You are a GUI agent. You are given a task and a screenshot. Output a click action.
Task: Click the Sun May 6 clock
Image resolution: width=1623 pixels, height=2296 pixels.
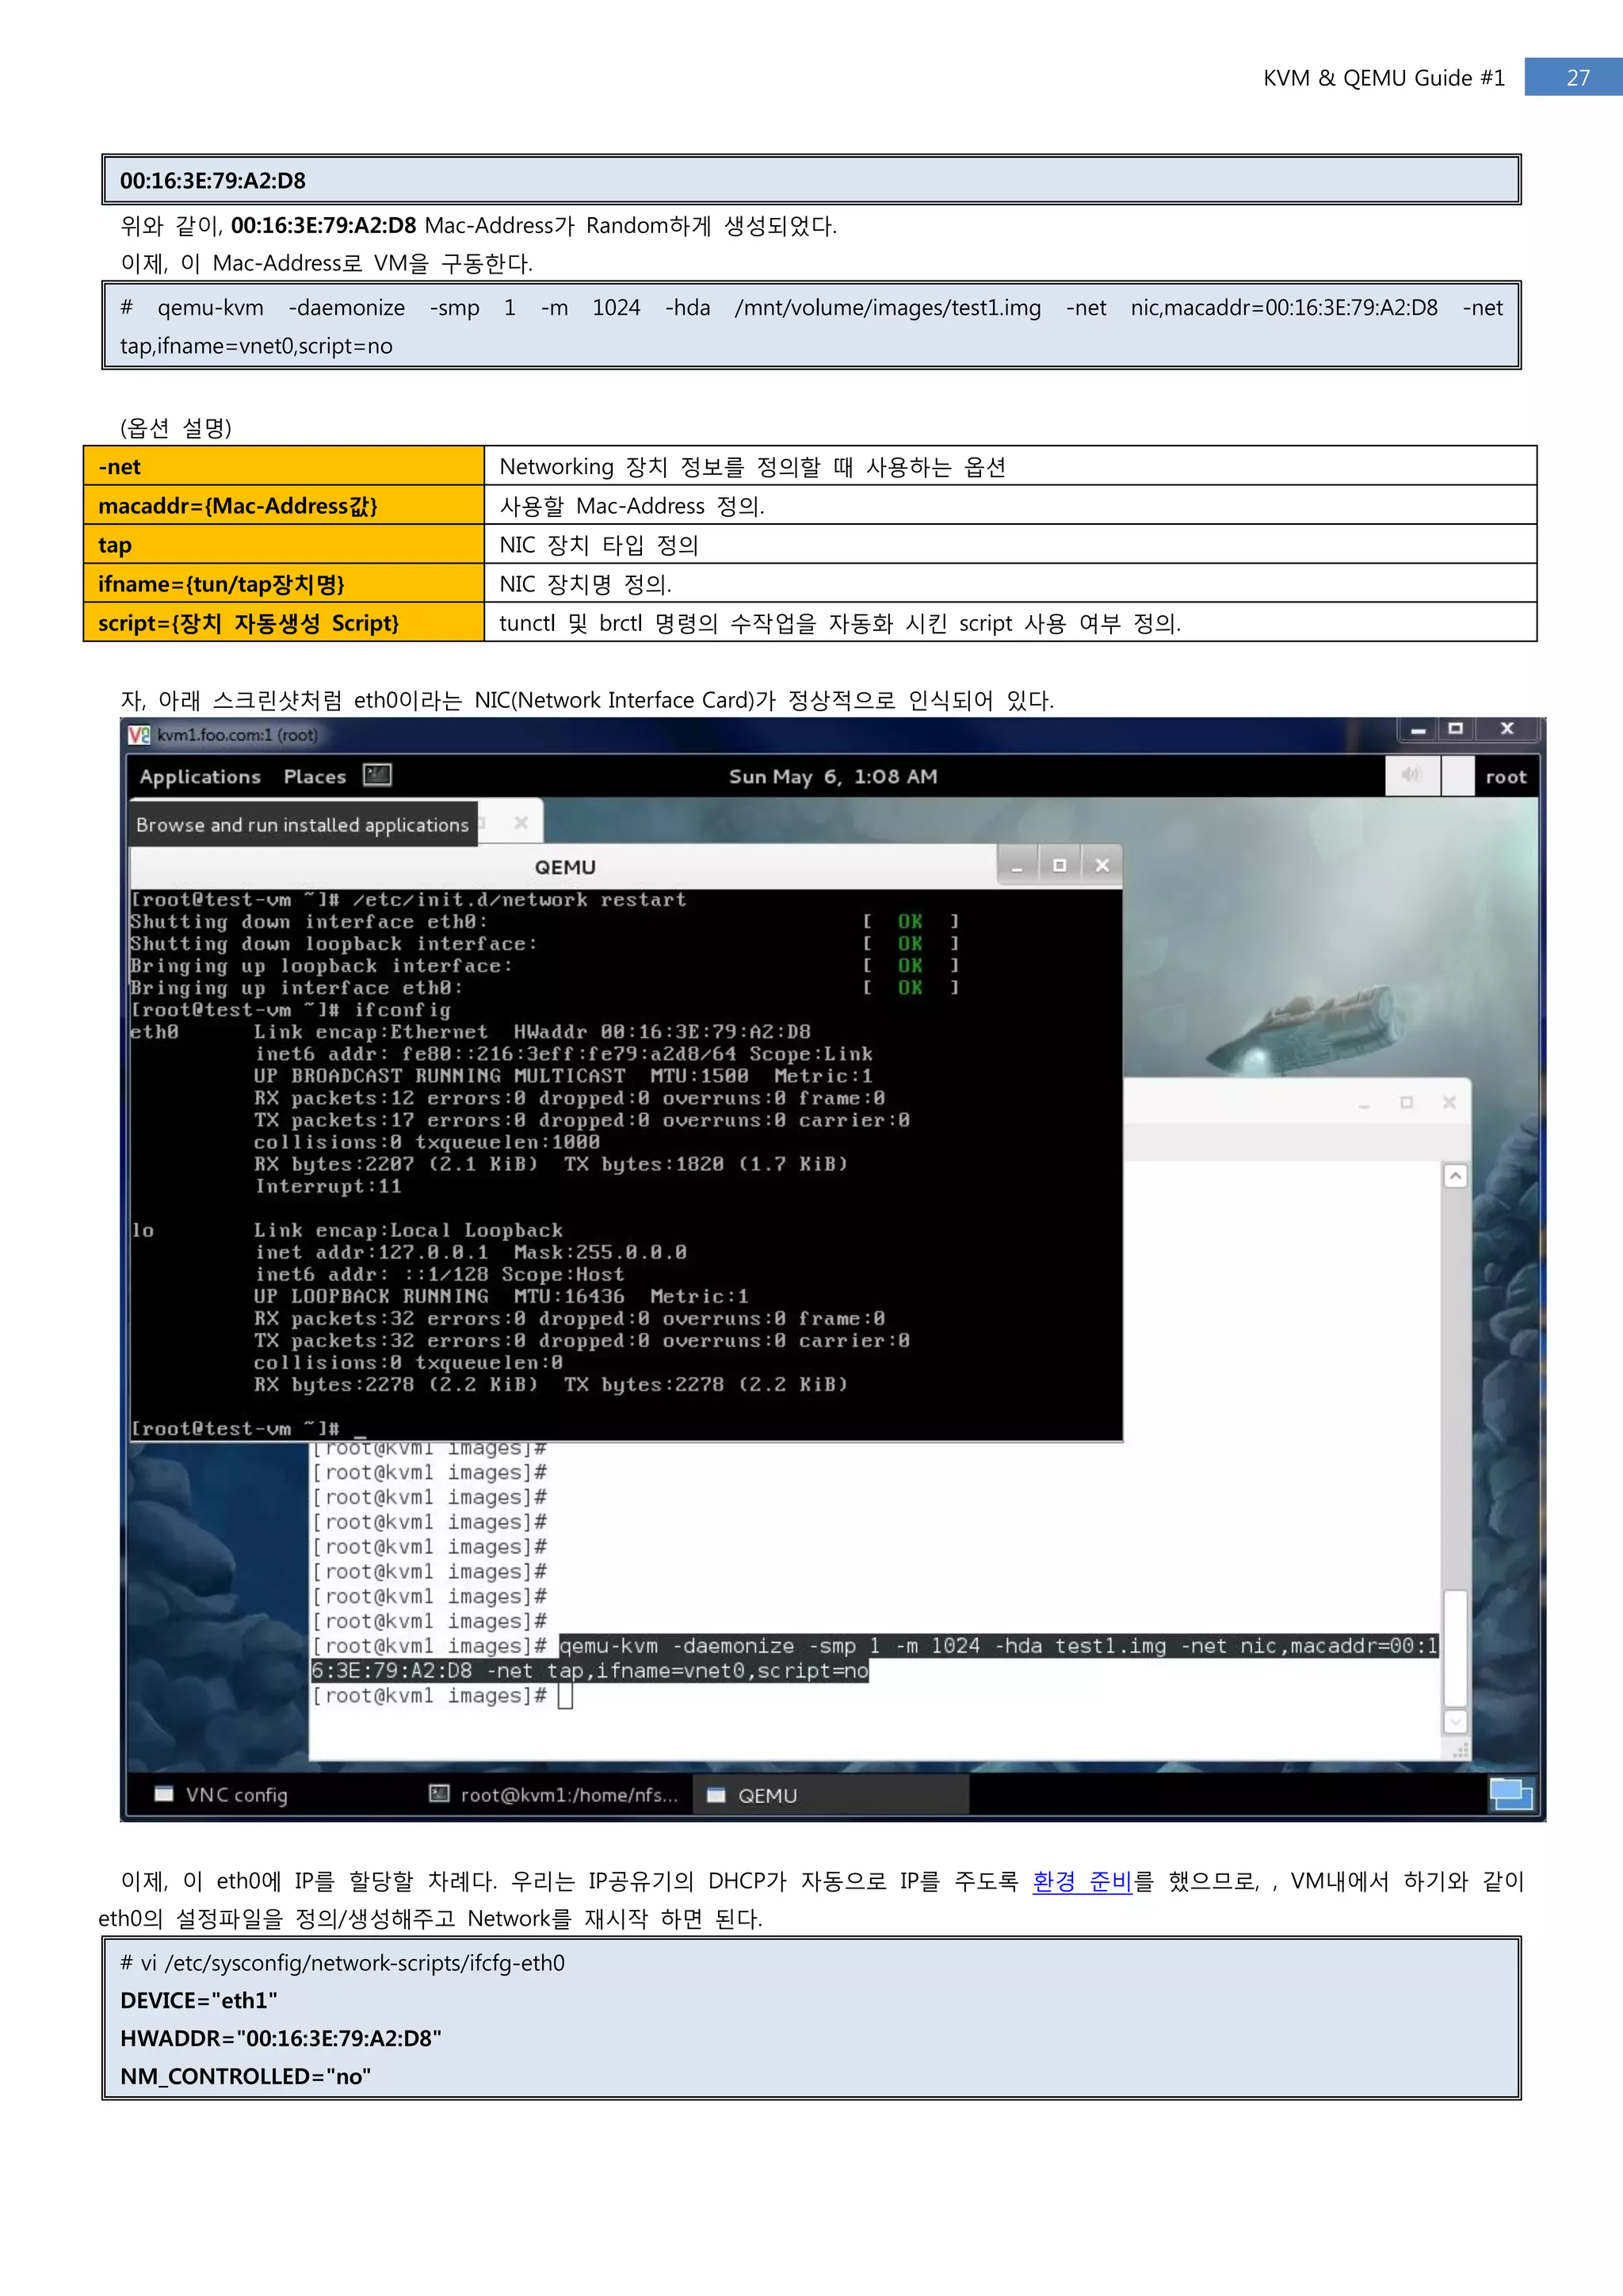point(832,777)
